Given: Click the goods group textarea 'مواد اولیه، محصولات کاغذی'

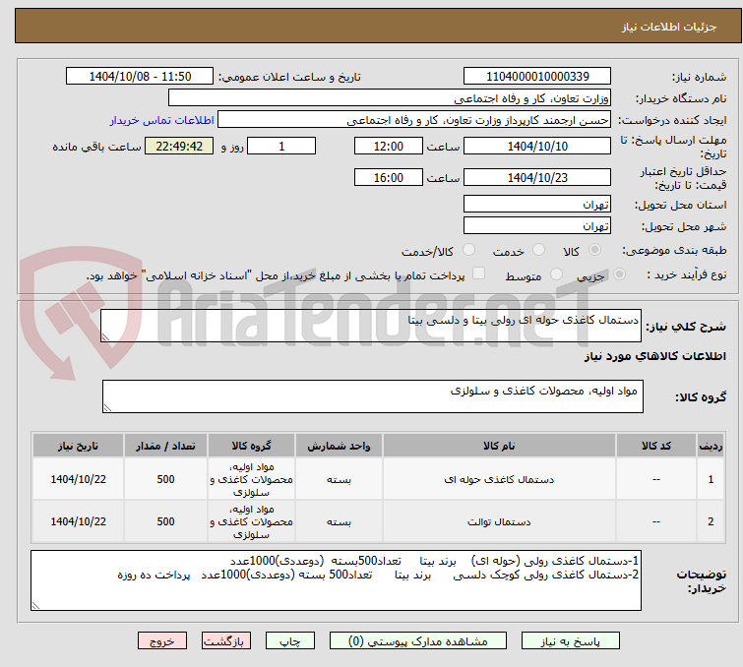Looking at the screenshot, I should (x=372, y=396).
